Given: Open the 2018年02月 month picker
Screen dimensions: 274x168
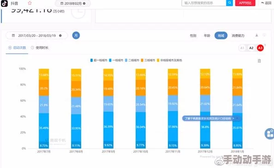Looking at the screenshot, I should coord(73,4).
